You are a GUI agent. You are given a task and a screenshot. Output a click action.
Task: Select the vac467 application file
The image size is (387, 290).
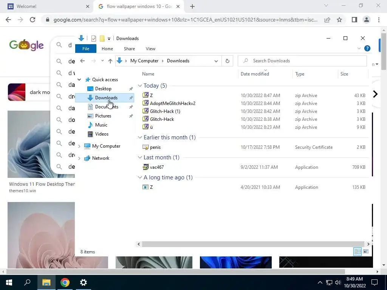157,167
